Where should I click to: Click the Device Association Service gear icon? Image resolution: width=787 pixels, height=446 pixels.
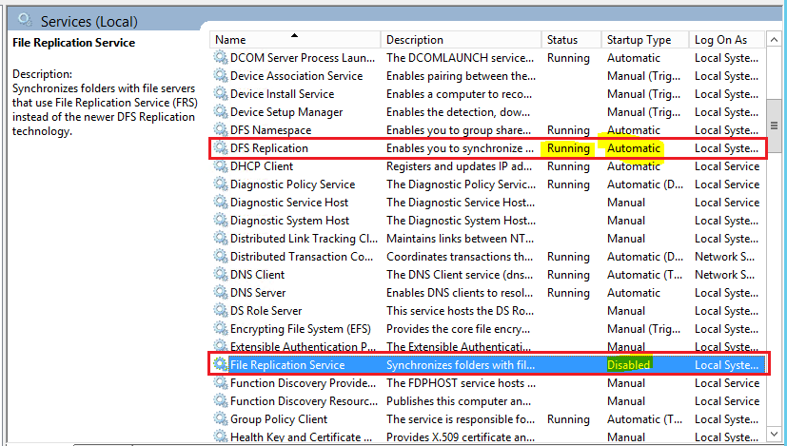pos(221,75)
